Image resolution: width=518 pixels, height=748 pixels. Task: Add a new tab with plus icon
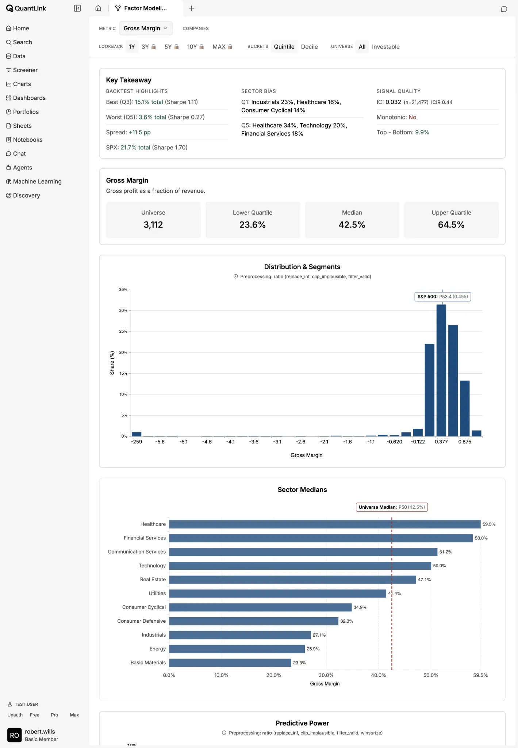point(192,8)
